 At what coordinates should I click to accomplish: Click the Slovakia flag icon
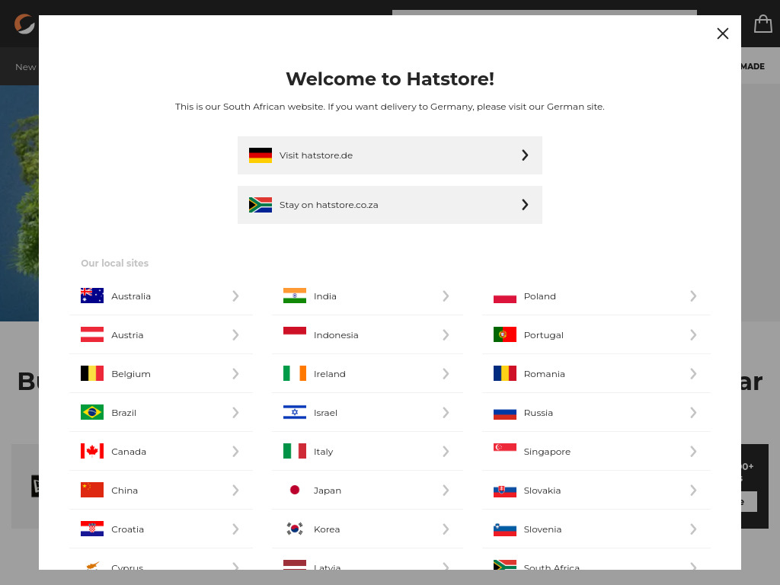click(x=505, y=490)
